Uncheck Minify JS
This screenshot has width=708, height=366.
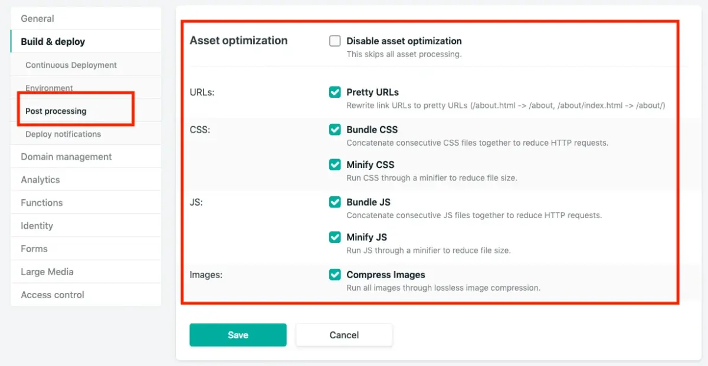335,237
